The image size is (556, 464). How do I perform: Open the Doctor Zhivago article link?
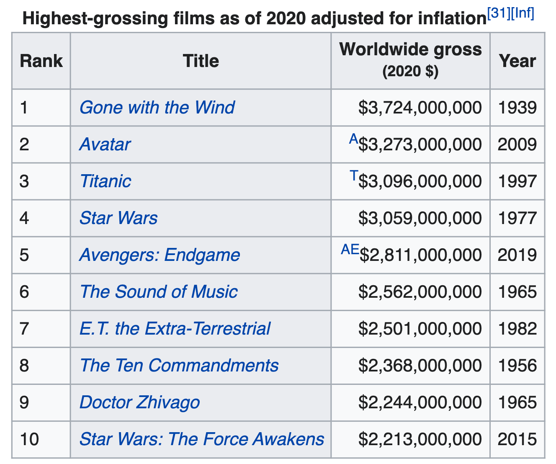pyautogui.click(x=139, y=402)
